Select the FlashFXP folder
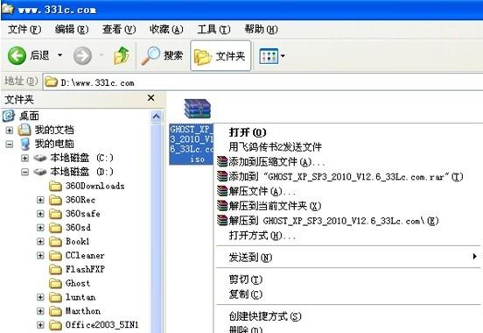The image size is (483, 333). coord(77,269)
